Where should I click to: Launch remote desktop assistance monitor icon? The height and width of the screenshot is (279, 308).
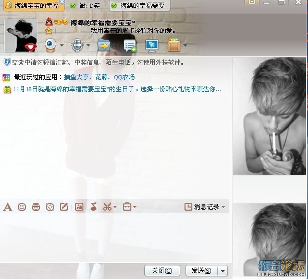152,45
